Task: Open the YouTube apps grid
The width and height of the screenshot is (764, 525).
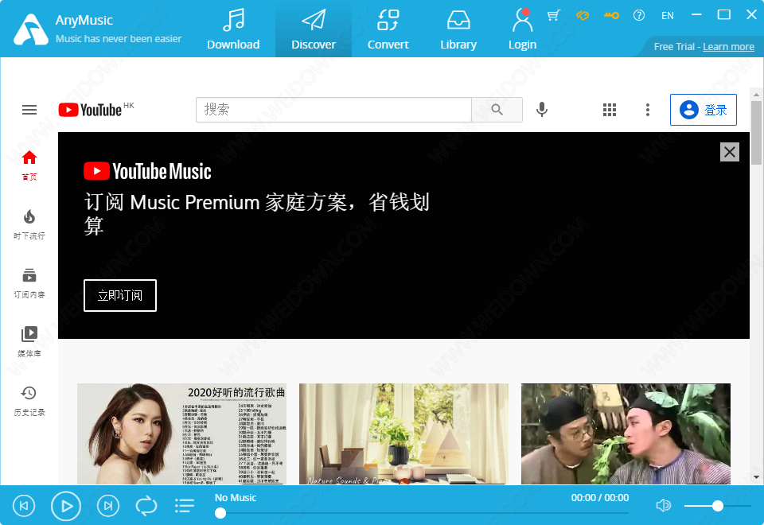Action: tap(610, 110)
